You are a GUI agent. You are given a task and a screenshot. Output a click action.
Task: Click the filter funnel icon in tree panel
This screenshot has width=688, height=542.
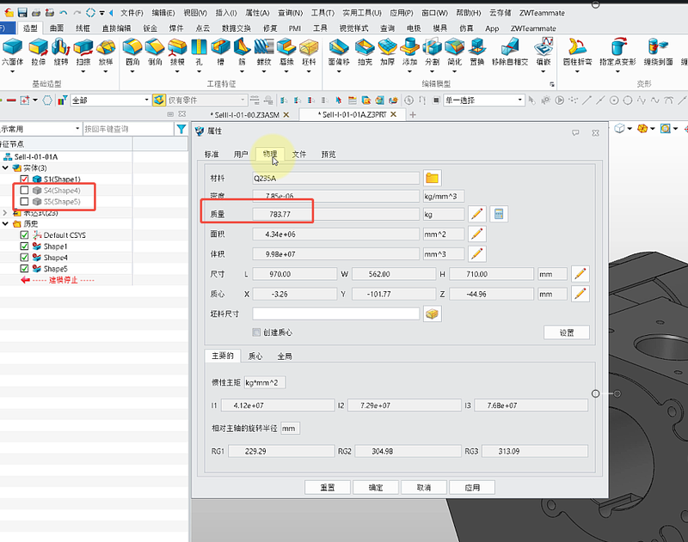[181, 129]
